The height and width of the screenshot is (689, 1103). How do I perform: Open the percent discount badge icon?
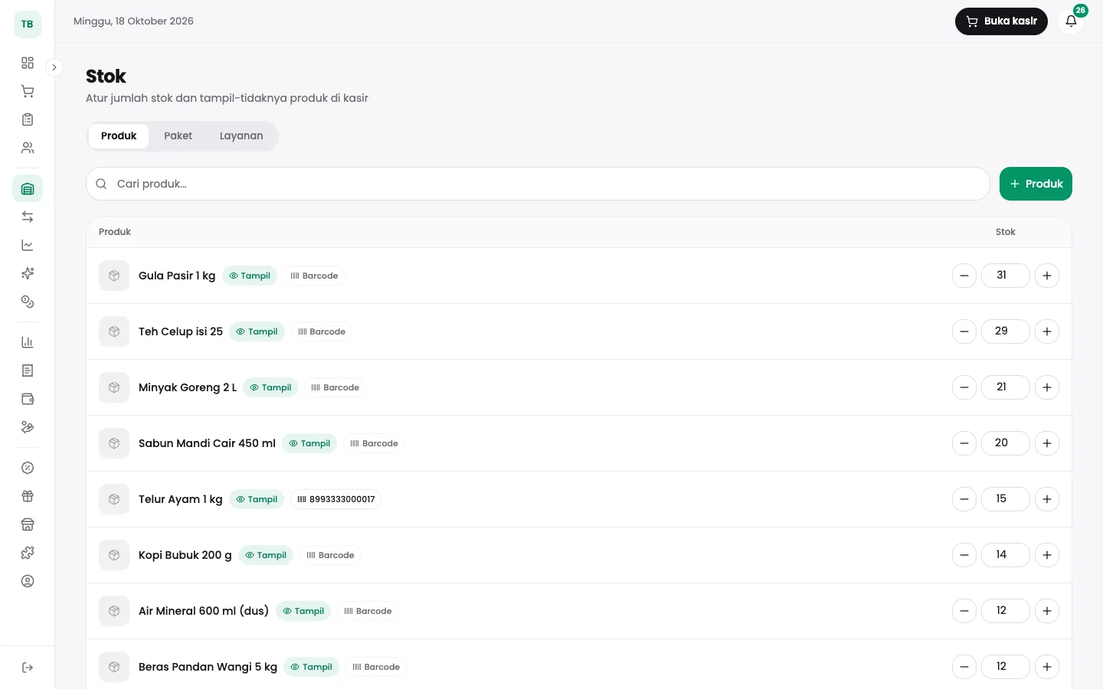point(28,468)
